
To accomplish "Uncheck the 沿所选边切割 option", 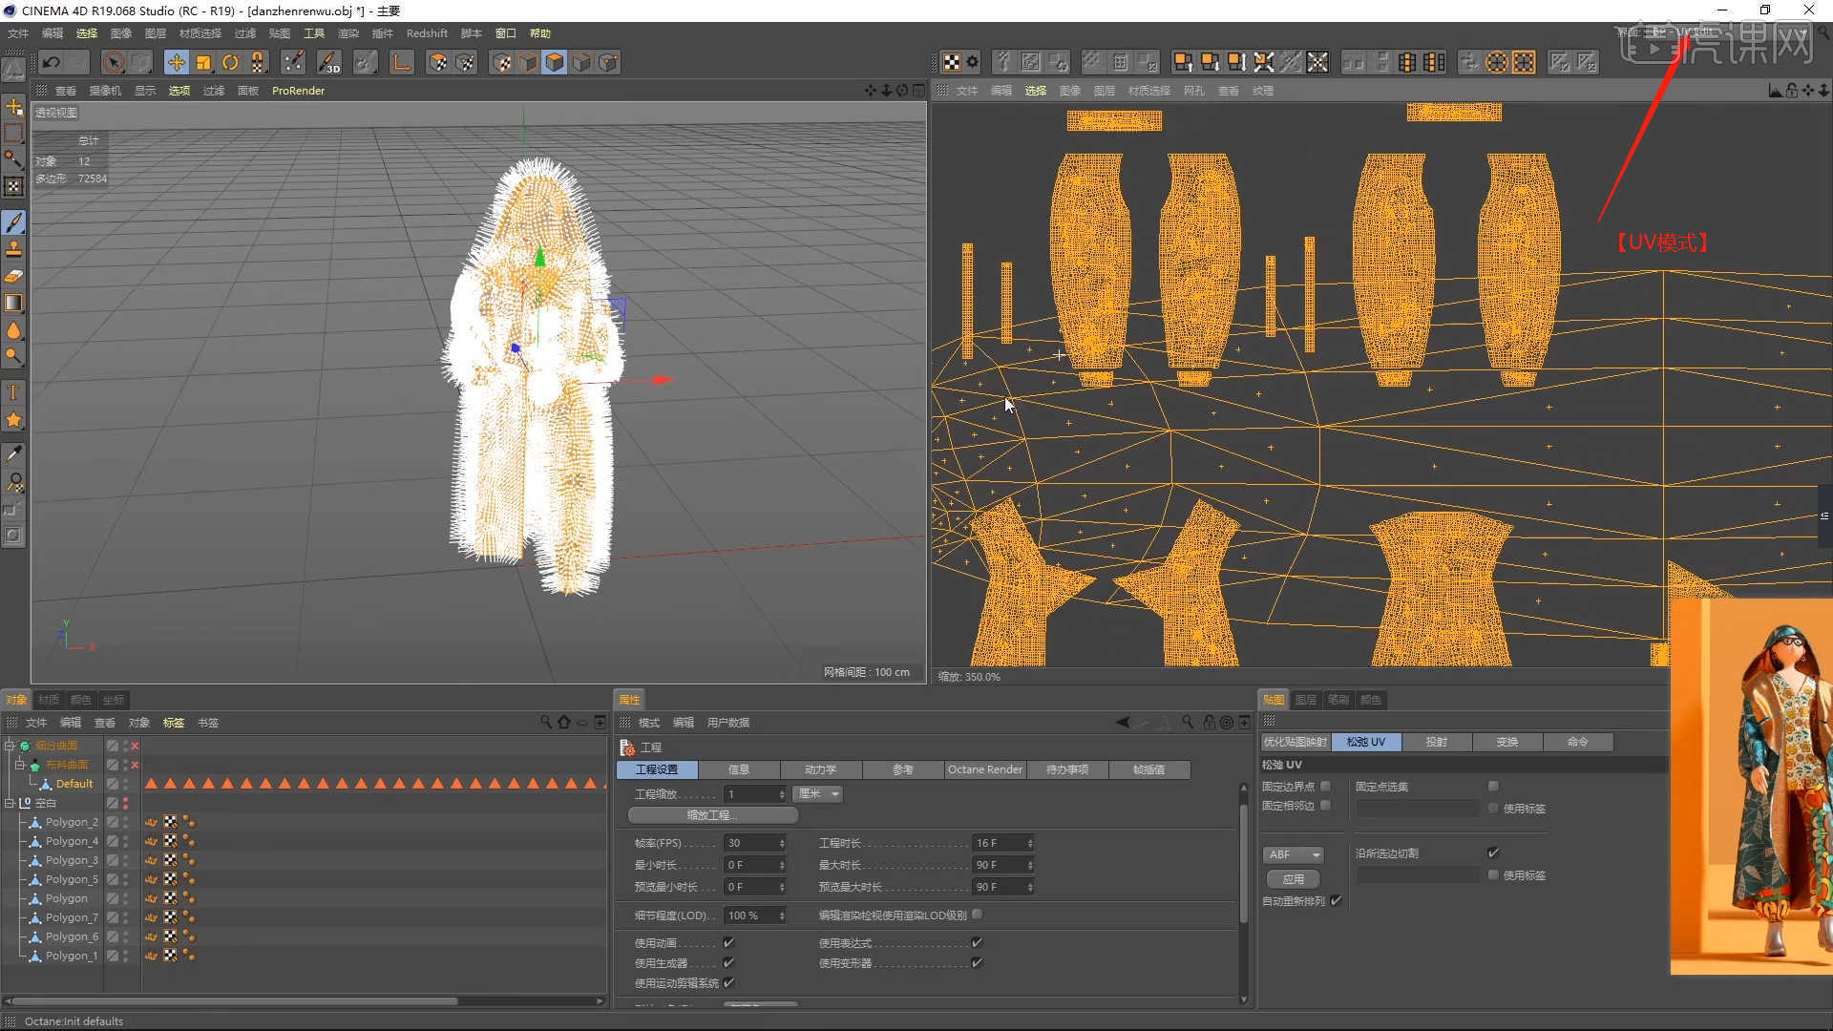I will [x=1493, y=852].
